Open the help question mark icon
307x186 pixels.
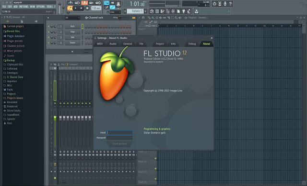(x=230, y=3)
